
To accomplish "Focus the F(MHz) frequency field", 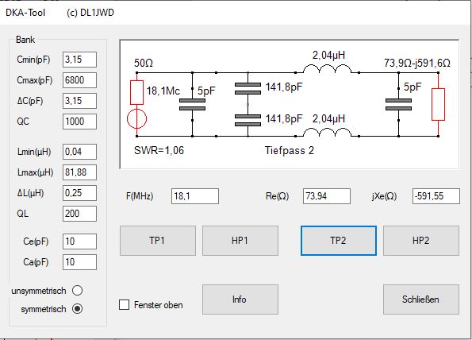I will pyautogui.click(x=195, y=196).
